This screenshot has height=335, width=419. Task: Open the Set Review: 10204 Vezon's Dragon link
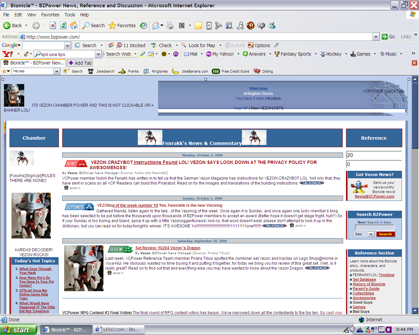(168, 248)
